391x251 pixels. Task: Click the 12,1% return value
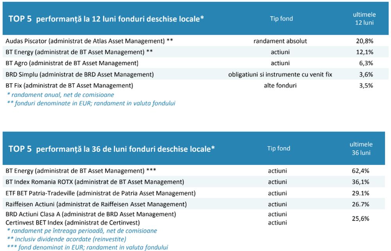point(364,52)
